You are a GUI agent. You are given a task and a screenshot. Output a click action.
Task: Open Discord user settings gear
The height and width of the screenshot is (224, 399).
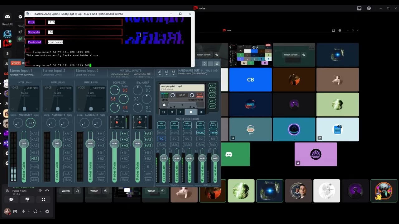47,212
